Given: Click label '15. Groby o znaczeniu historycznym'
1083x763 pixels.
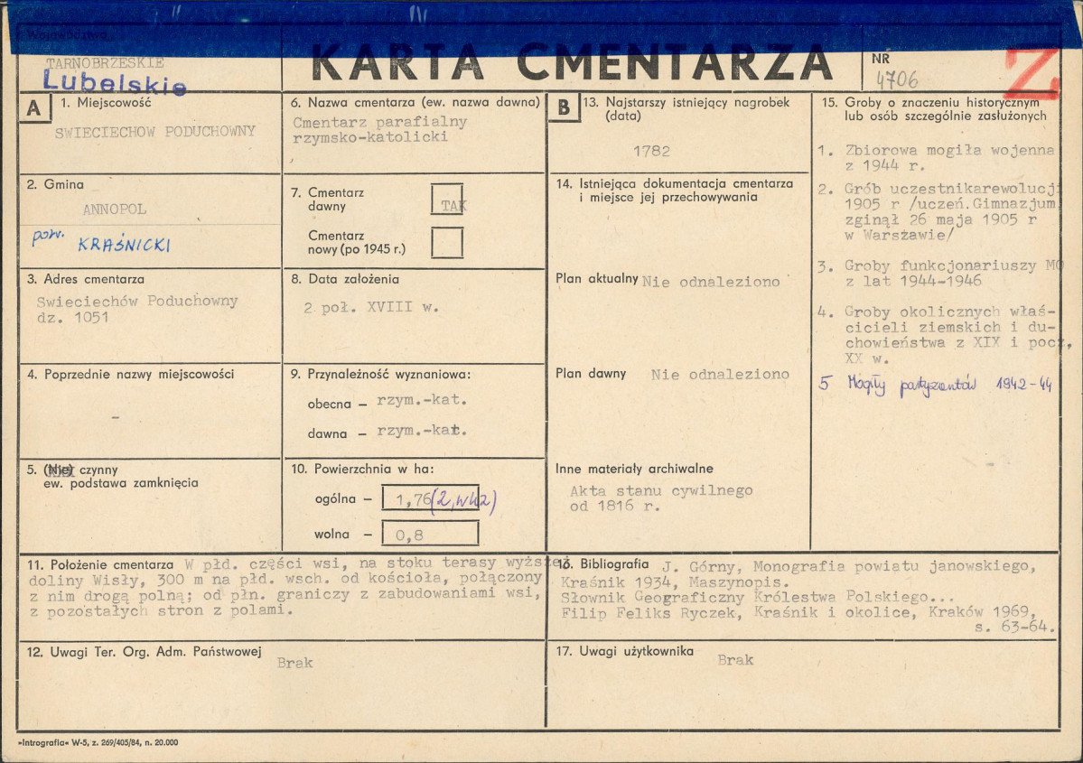Looking at the screenshot, I should pos(930,102).
